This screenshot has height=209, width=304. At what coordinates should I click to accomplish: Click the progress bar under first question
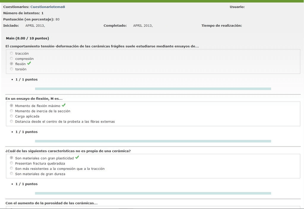pyautogui.click(x=153, y=89)
